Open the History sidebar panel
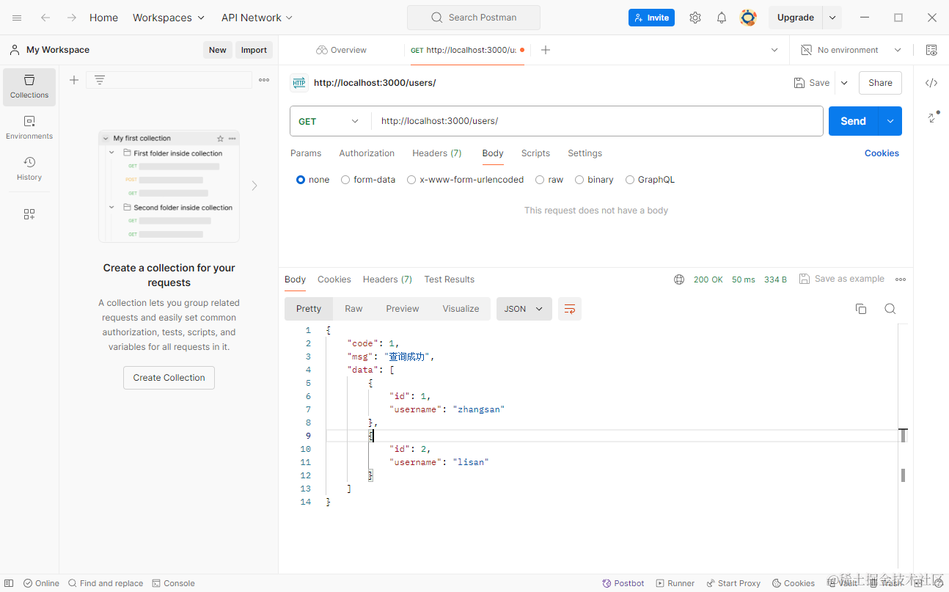The image size is (949, 592). pos(29,169)
